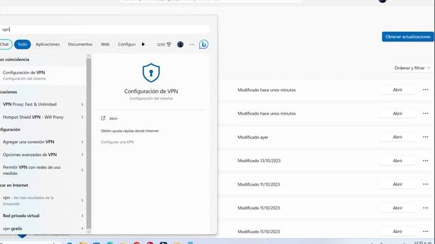This screenshot has height=244, width=435.
Task: Click Abrir for first 'Modificado hace unos minutos' row
Action: tap(398, 89)
